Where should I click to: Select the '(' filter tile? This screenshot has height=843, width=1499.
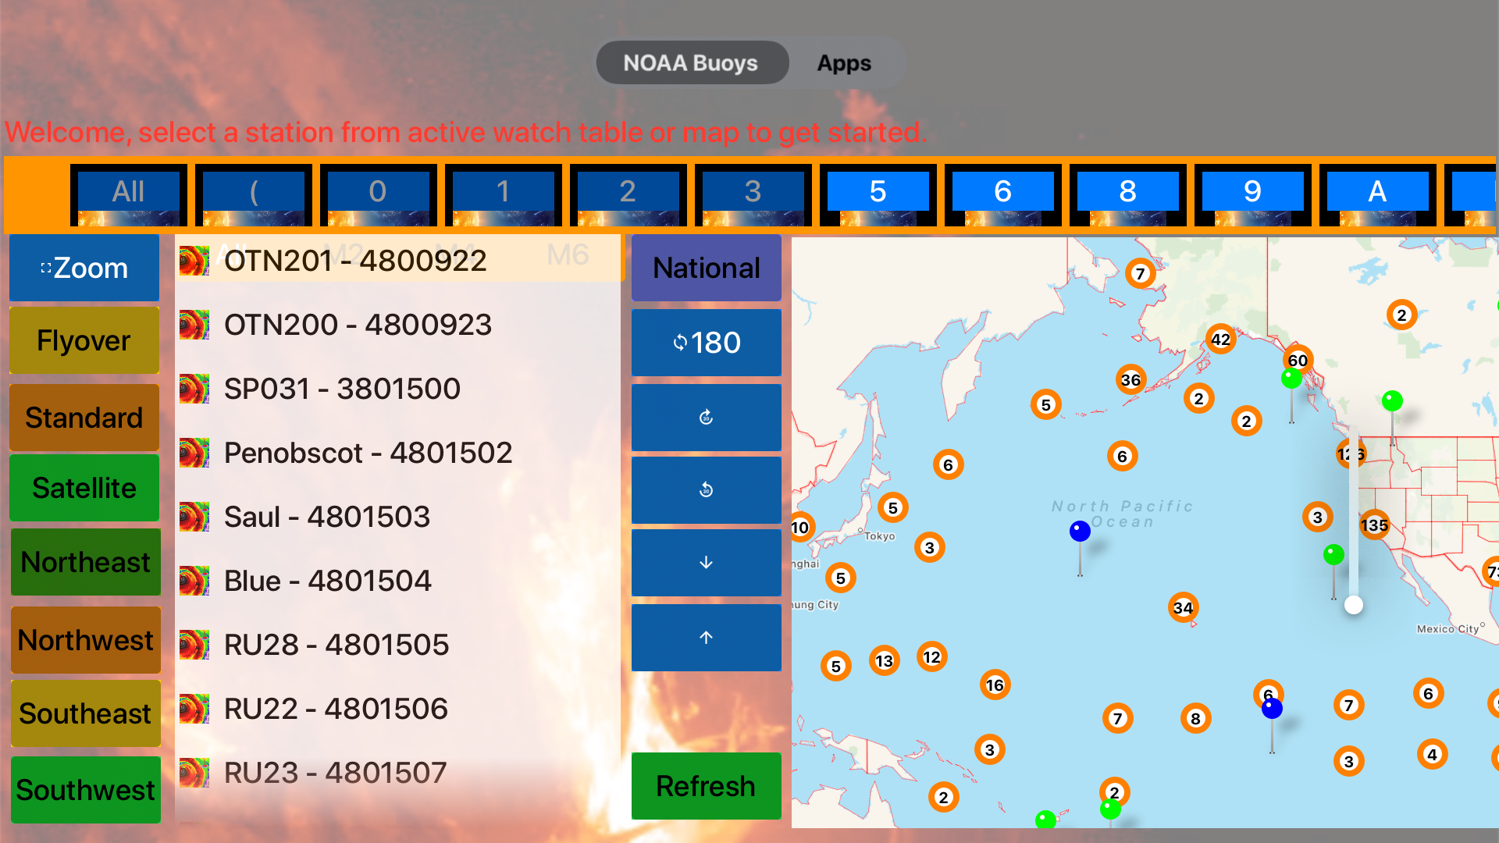click(x=254, y=195)
